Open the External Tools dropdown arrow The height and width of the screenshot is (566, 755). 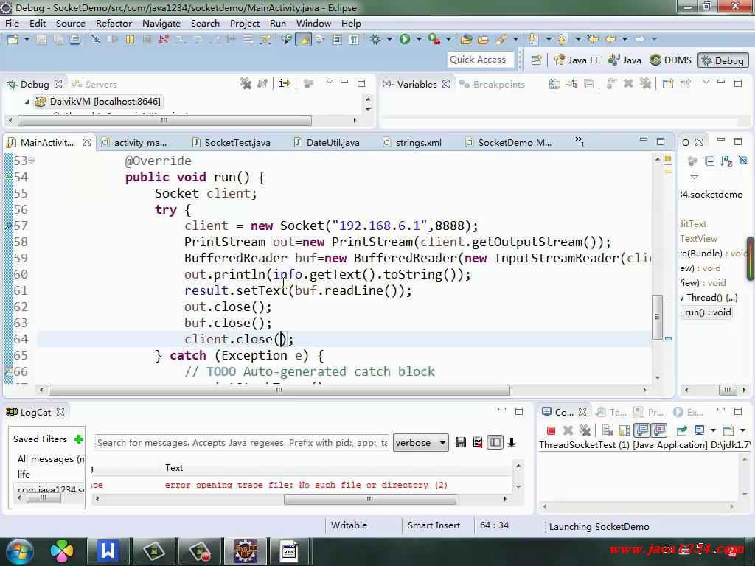448,40
